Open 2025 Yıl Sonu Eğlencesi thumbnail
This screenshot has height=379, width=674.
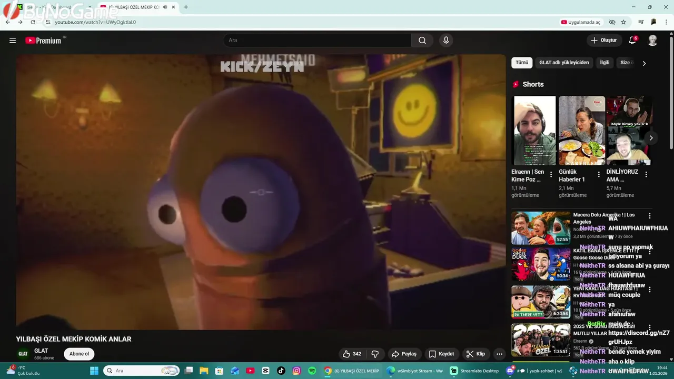541,340
